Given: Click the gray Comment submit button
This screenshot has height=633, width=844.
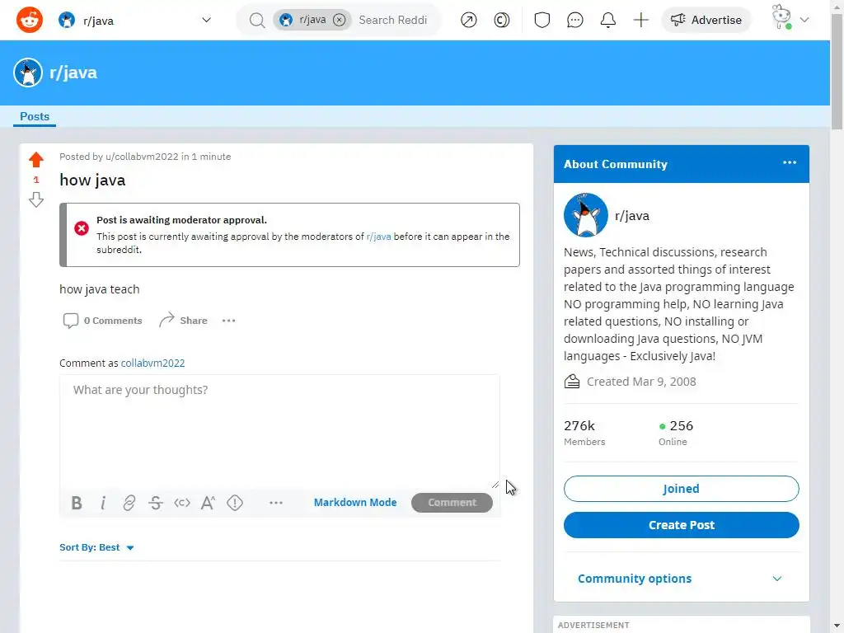Looking at the screenshot, I should pos(452,502).
